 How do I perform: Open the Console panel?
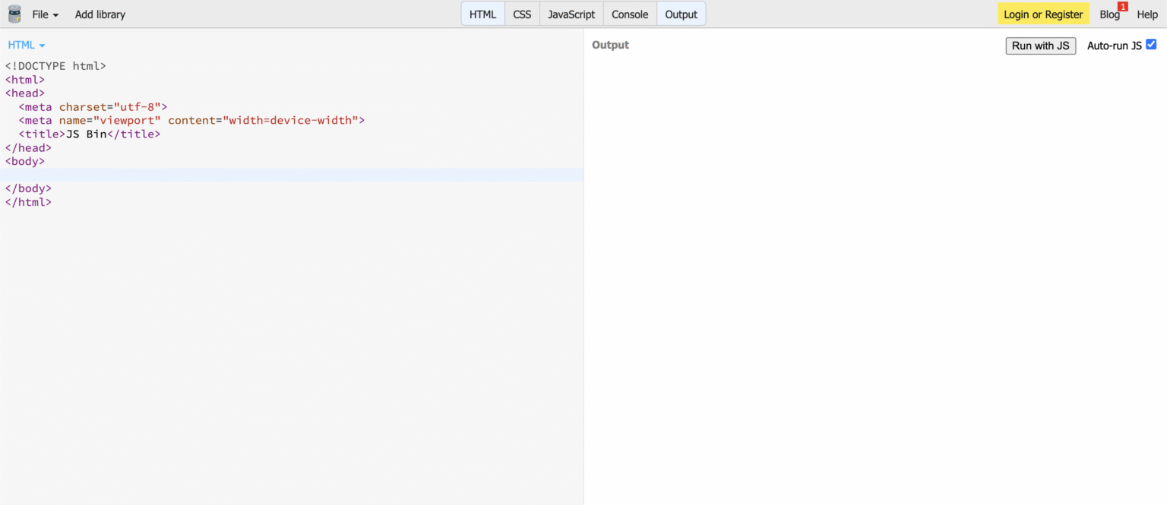pyautogui.click(x=629, y=13)
